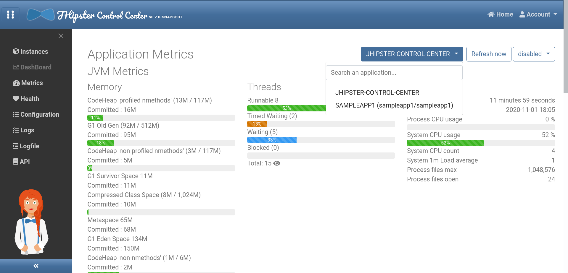568x273 pixels.
Task: Click the Instances cube icon
Action: (x=16, y=51)
